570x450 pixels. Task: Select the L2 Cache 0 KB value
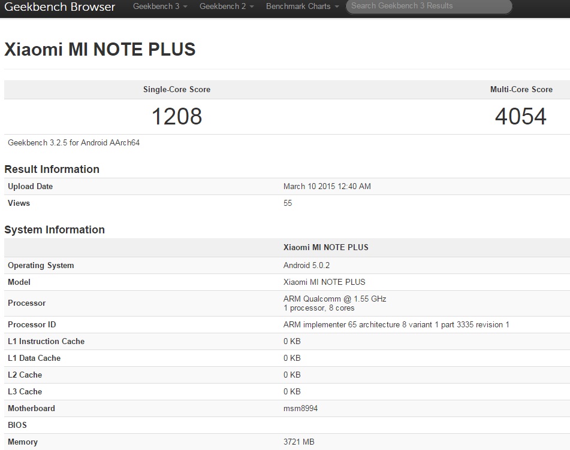pos(292,375)
